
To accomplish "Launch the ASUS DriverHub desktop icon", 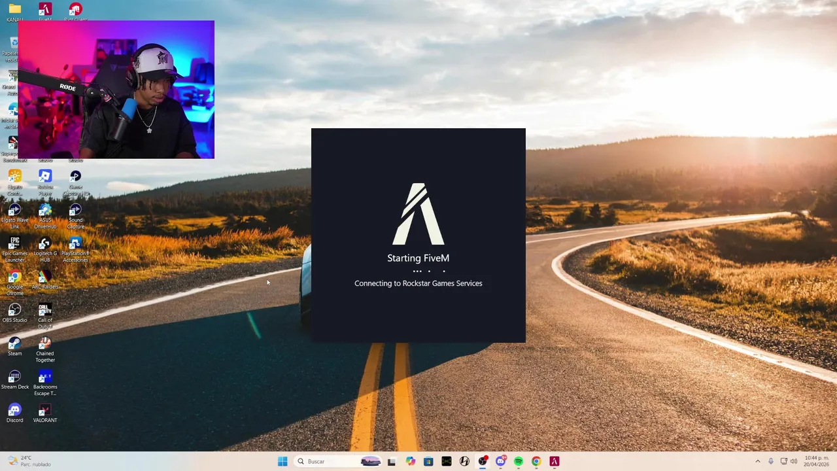I will click(45, 216).
